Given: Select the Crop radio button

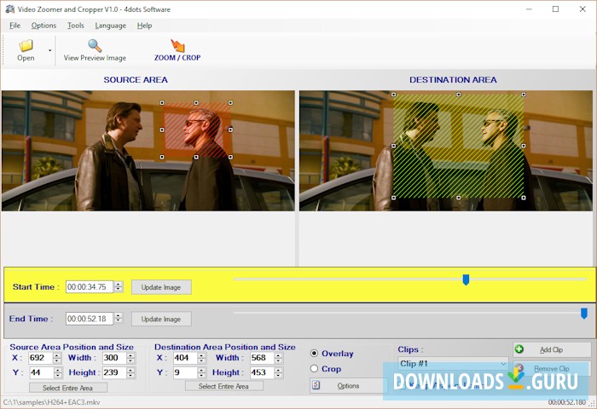Looking at the screenshot, I should point(314,369).
